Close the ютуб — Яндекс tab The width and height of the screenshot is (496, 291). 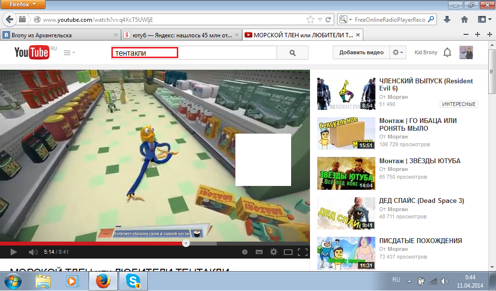point(237,35)
